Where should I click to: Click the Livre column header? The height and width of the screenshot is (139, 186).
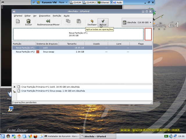tap(119, 44)
